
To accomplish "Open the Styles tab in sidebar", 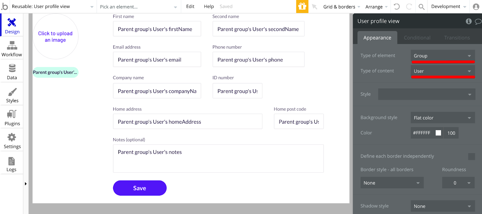I will tap(12, 95).
